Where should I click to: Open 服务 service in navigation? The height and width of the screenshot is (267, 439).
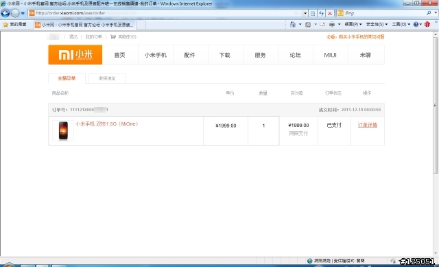(x=260, y=55)
